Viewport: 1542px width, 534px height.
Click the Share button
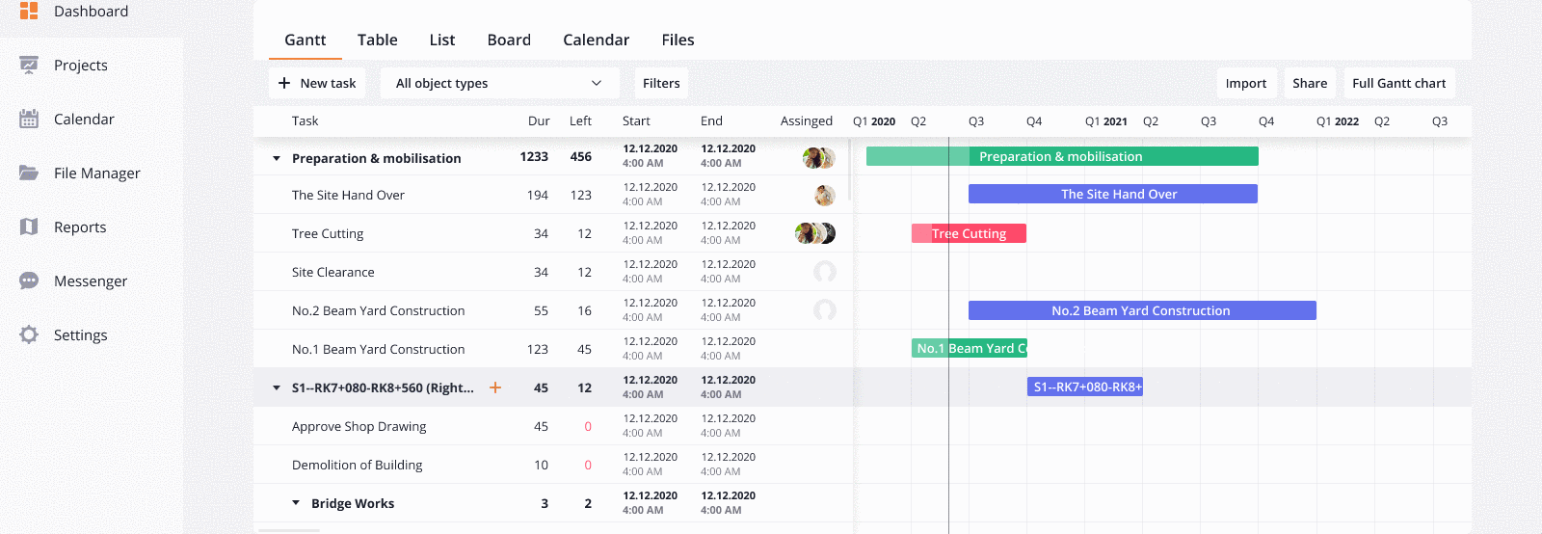(1310, 83)
